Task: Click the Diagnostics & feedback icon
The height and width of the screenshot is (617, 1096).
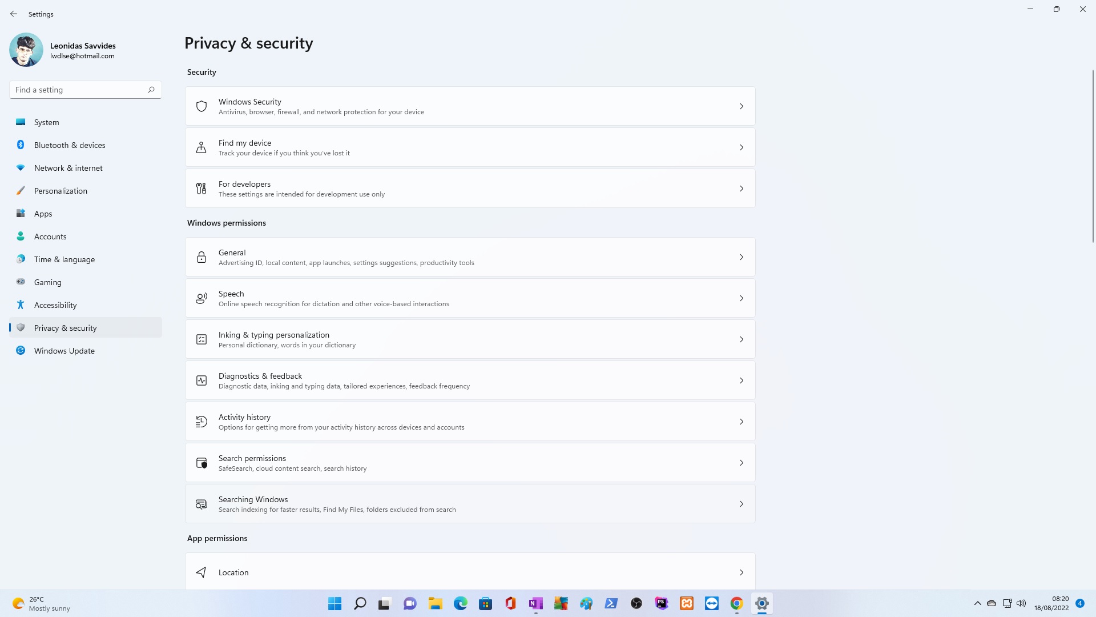Action: pos(201,380)
